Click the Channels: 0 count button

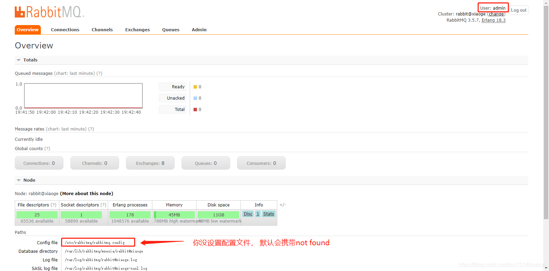coord(95,163)
